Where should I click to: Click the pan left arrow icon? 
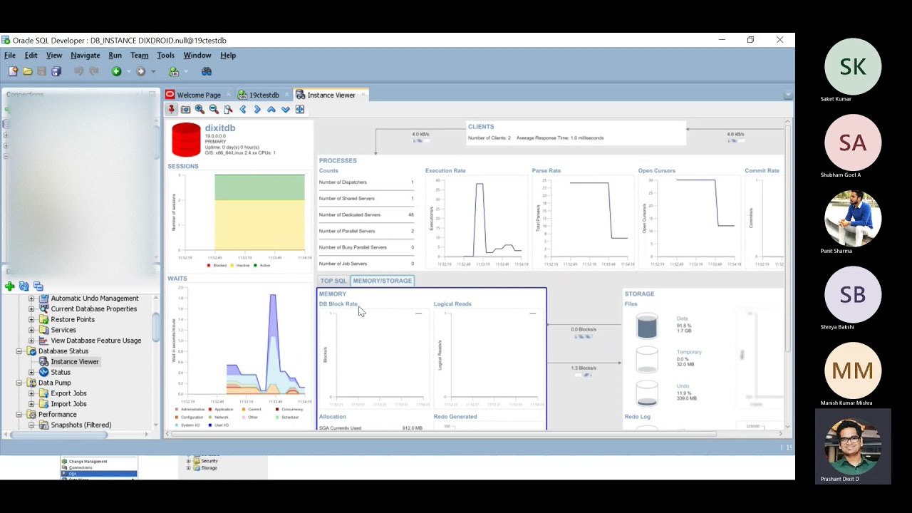click(x=242, y=109)
